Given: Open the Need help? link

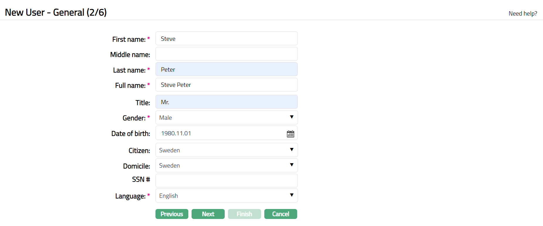Looking at the screenshot, I should (522, 14).
